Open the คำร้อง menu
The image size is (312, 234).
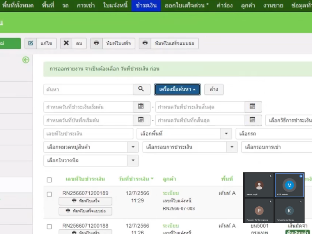click(x=225, y=5)
